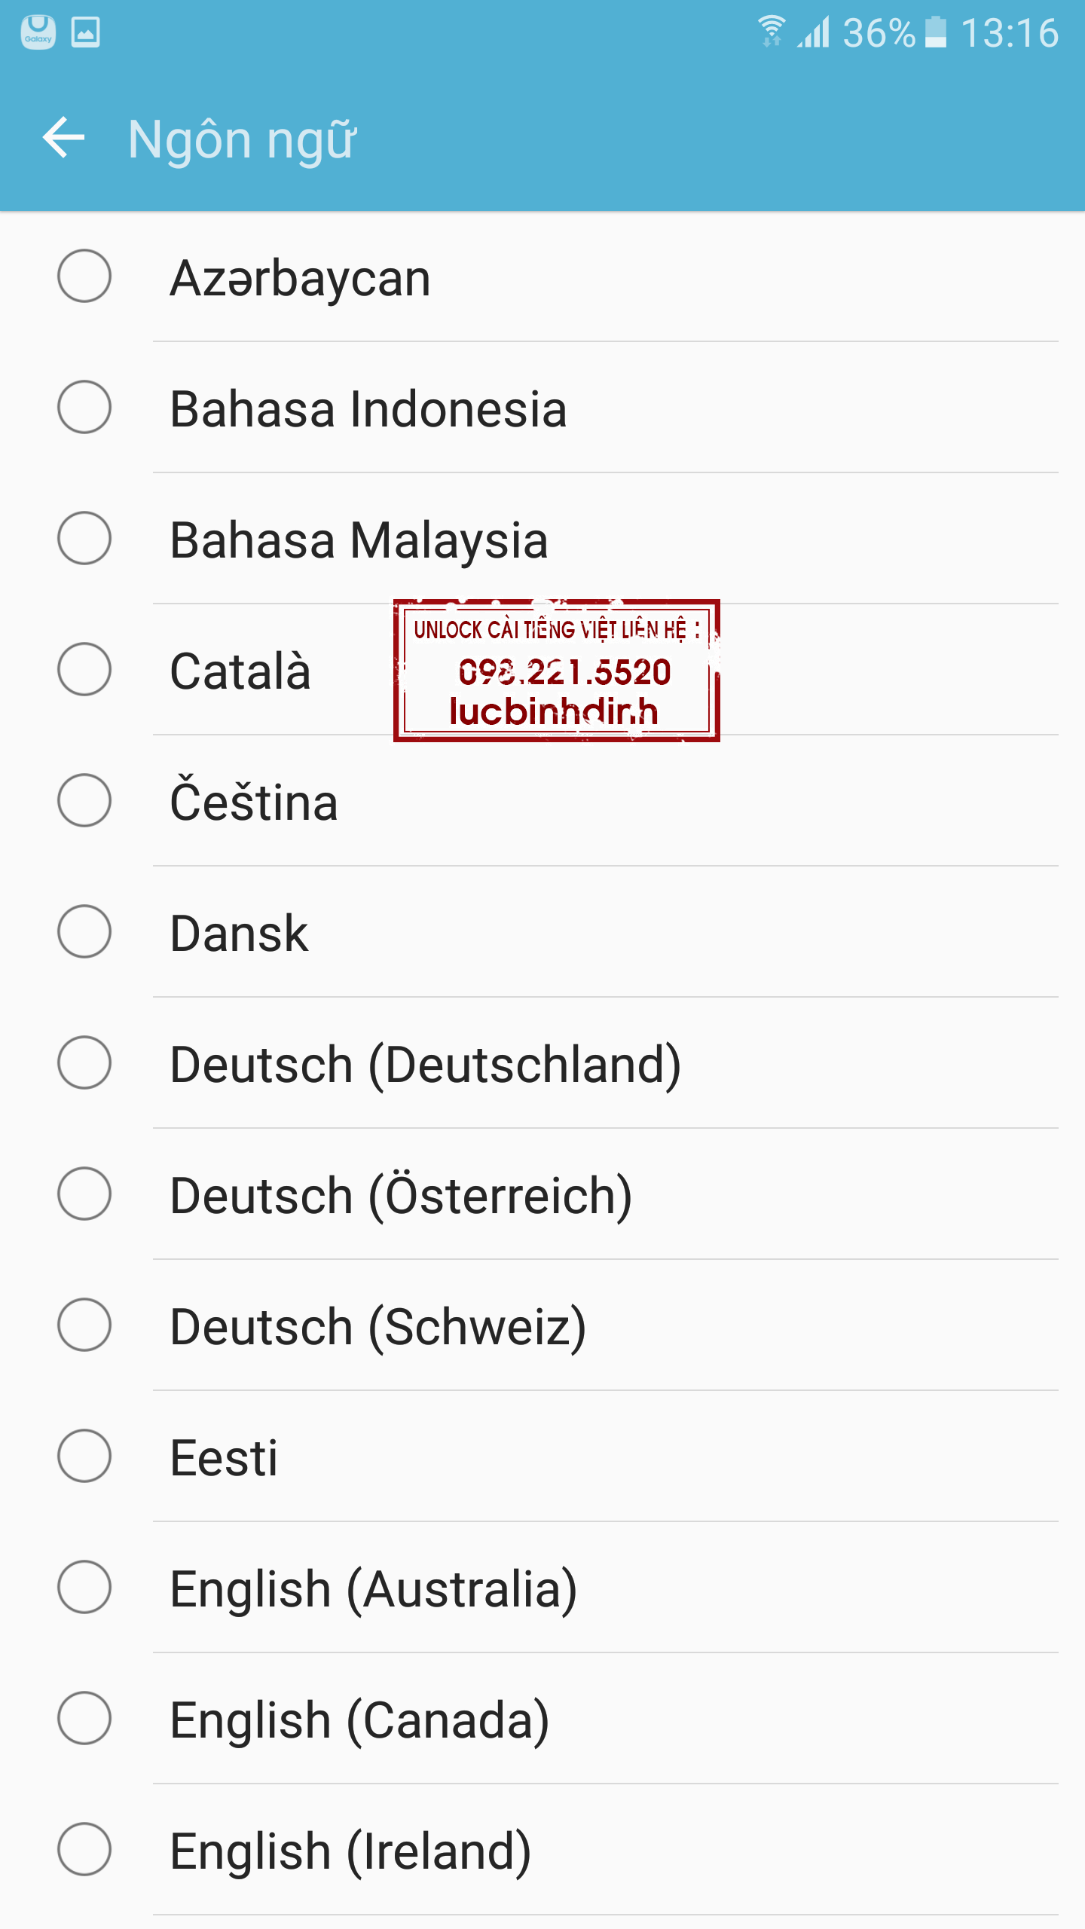Pick English (Ireland) language label
This screenshot has width=1085, height=1929.
click(x=350, y=1851)
